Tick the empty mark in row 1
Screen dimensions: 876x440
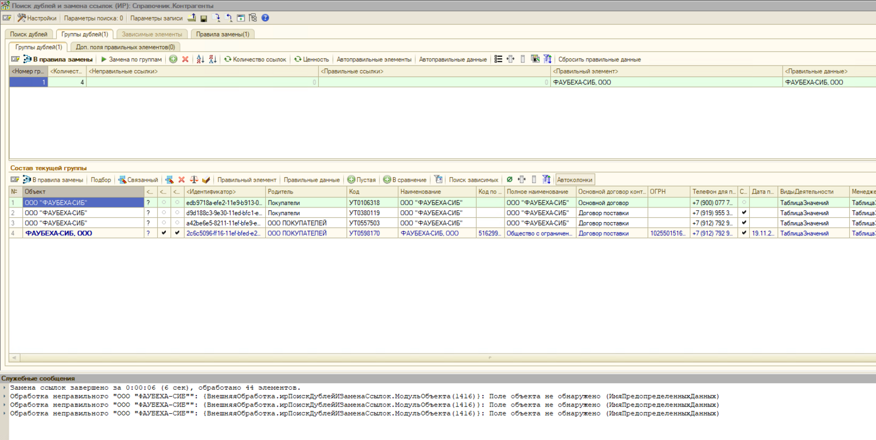tap(164, 202)
